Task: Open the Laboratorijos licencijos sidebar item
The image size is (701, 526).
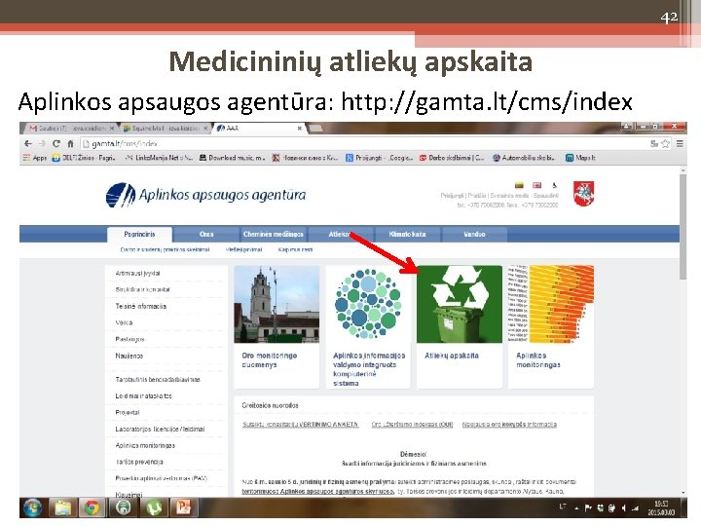Action: click(x=160, y=429)
